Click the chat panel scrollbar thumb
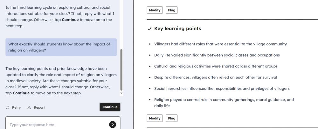 (x=121, y=70)
